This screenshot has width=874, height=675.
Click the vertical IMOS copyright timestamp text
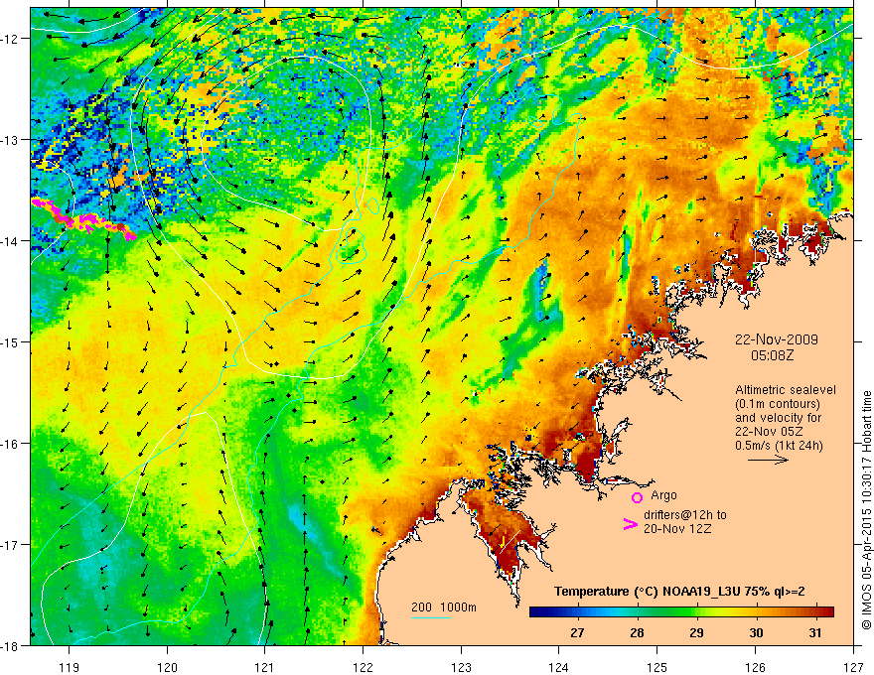coord(867,510)
